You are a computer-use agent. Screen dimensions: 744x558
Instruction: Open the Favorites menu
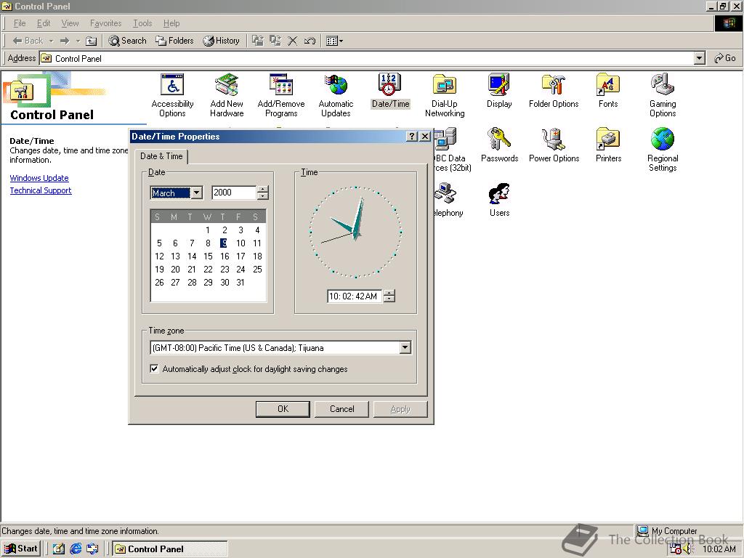point(106,23)
